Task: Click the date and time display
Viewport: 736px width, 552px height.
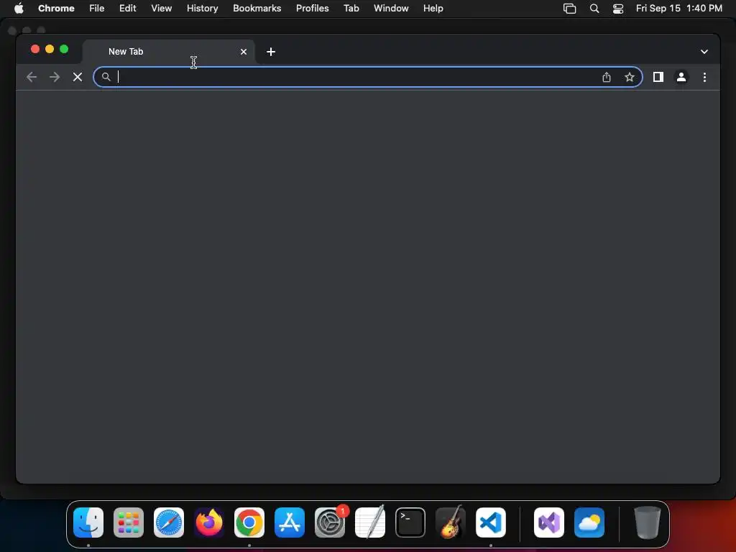Action: coord(678,8)
